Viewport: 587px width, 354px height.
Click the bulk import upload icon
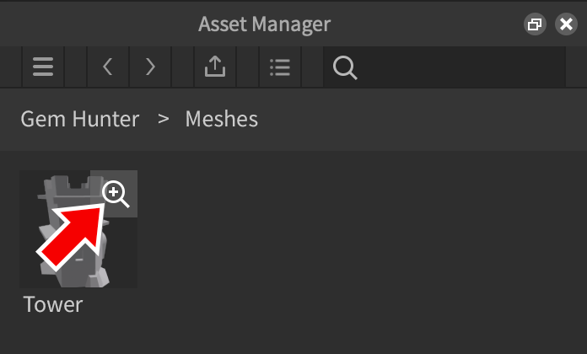tap(215, 67)
